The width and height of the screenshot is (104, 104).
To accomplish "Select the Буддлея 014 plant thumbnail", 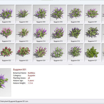I will point(41,33).
